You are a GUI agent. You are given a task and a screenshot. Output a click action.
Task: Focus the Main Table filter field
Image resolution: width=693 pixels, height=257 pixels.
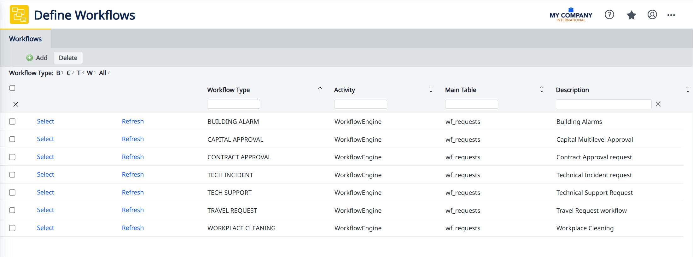click(471, 104)
